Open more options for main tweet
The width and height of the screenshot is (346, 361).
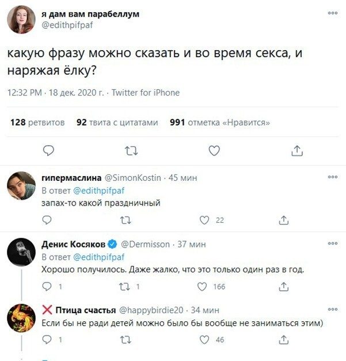click(x=332, y=12)
